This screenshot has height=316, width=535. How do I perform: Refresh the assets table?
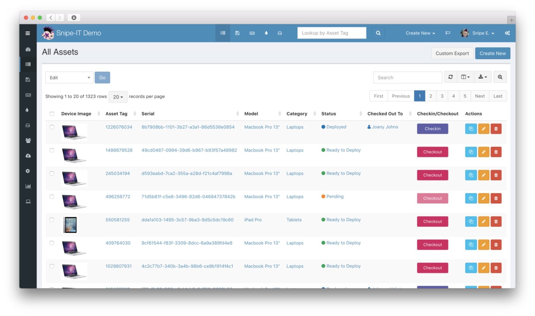pyautogui.click(x=450, y=77)
